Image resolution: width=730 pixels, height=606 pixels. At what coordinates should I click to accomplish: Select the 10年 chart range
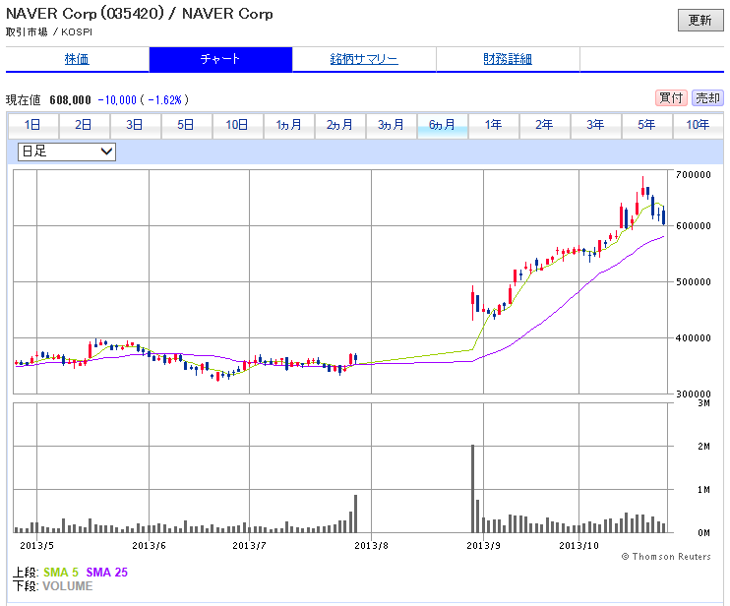(699, 125)
